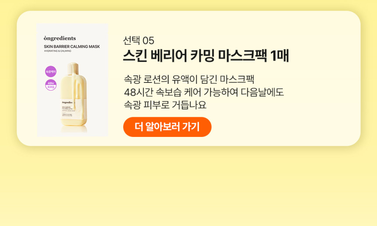Click the orange 더 알아보러 가기 button
377x226 pixels.
pyautogui.click(x=167, y=127)
